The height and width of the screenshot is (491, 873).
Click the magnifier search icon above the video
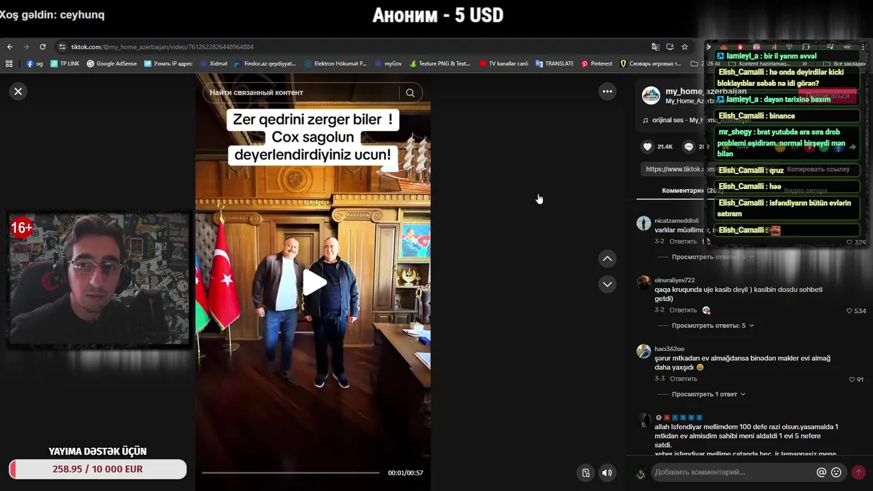pos(410,93)
